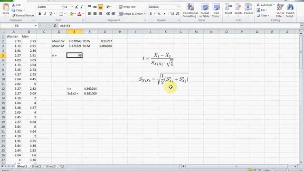Open the Borders button
The width and height of the screenshot is (304, 171).
point(61,14)
